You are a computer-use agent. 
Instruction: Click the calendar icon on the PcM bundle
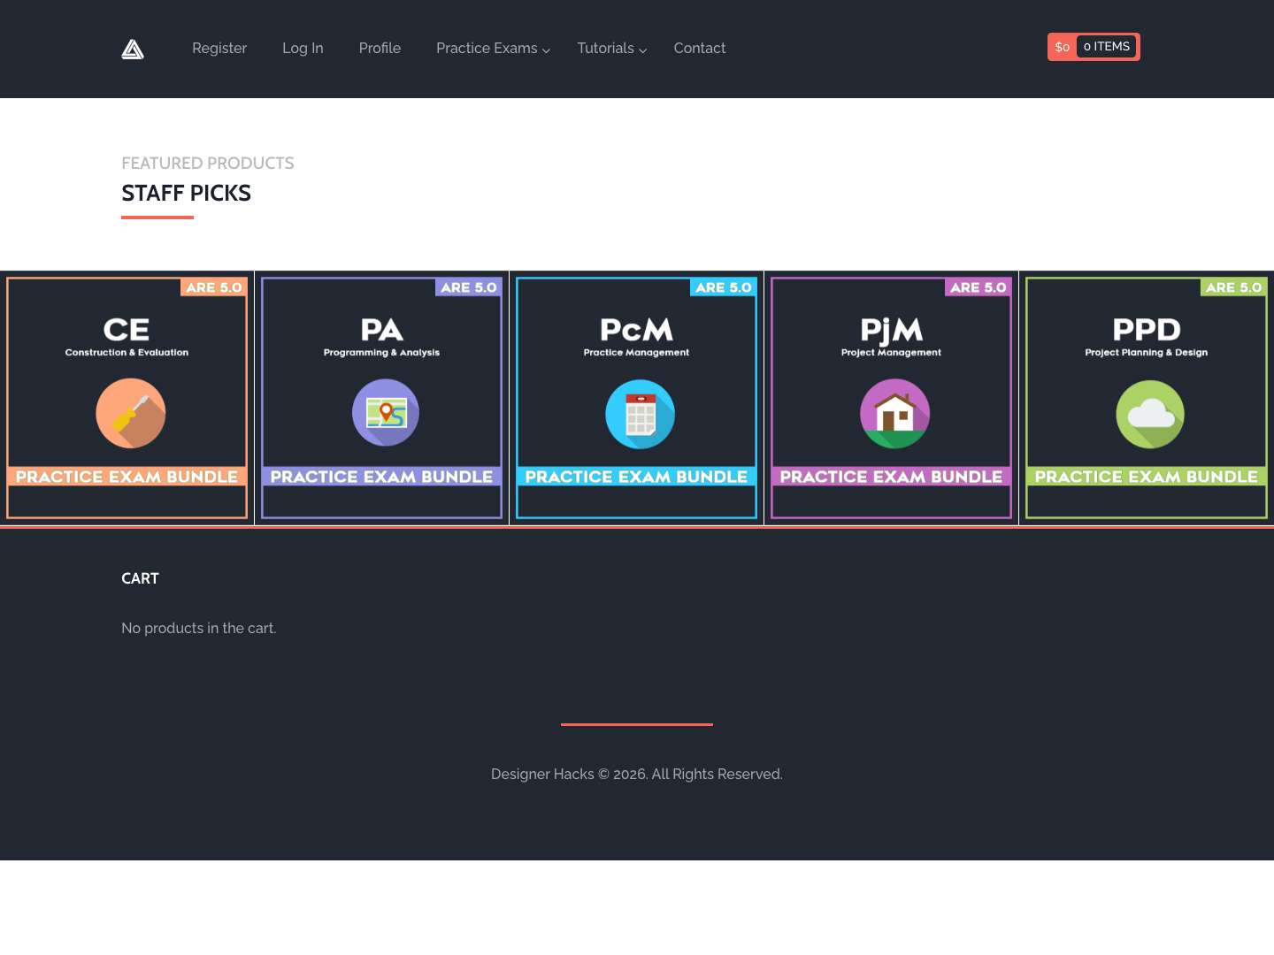tap(639, 414)
